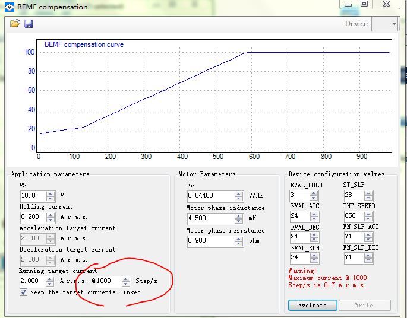Click the BEMF compensation curve chart title
This screenshot has width=407, height=318.
pos(84,44)
